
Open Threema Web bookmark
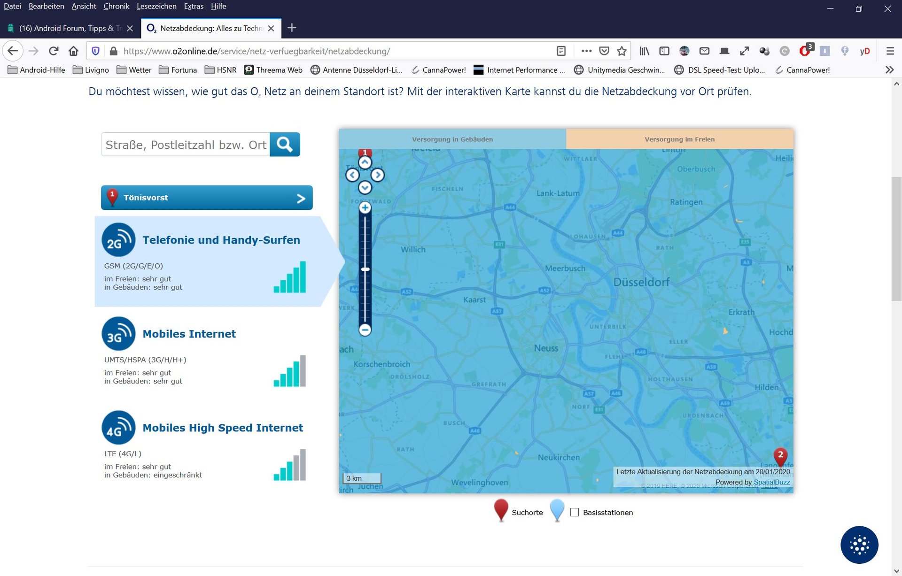coord(273,69)
